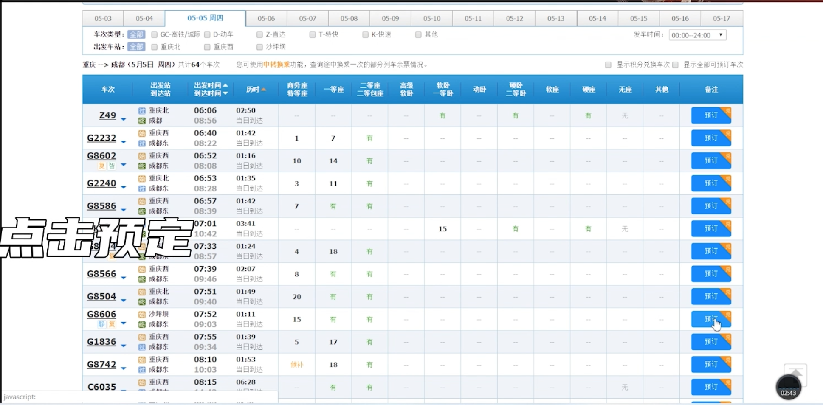The image size is (823, 405).
Task: Check the D-动车 filter box
Action: [x=207, y=34]
